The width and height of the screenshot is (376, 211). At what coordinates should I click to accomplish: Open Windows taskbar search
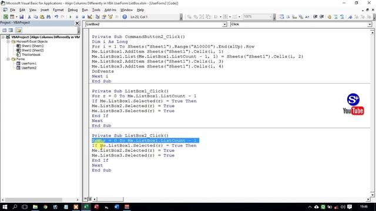coord(15,207)
